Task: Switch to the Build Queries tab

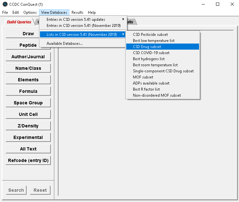Action: (x=19, y=22)
